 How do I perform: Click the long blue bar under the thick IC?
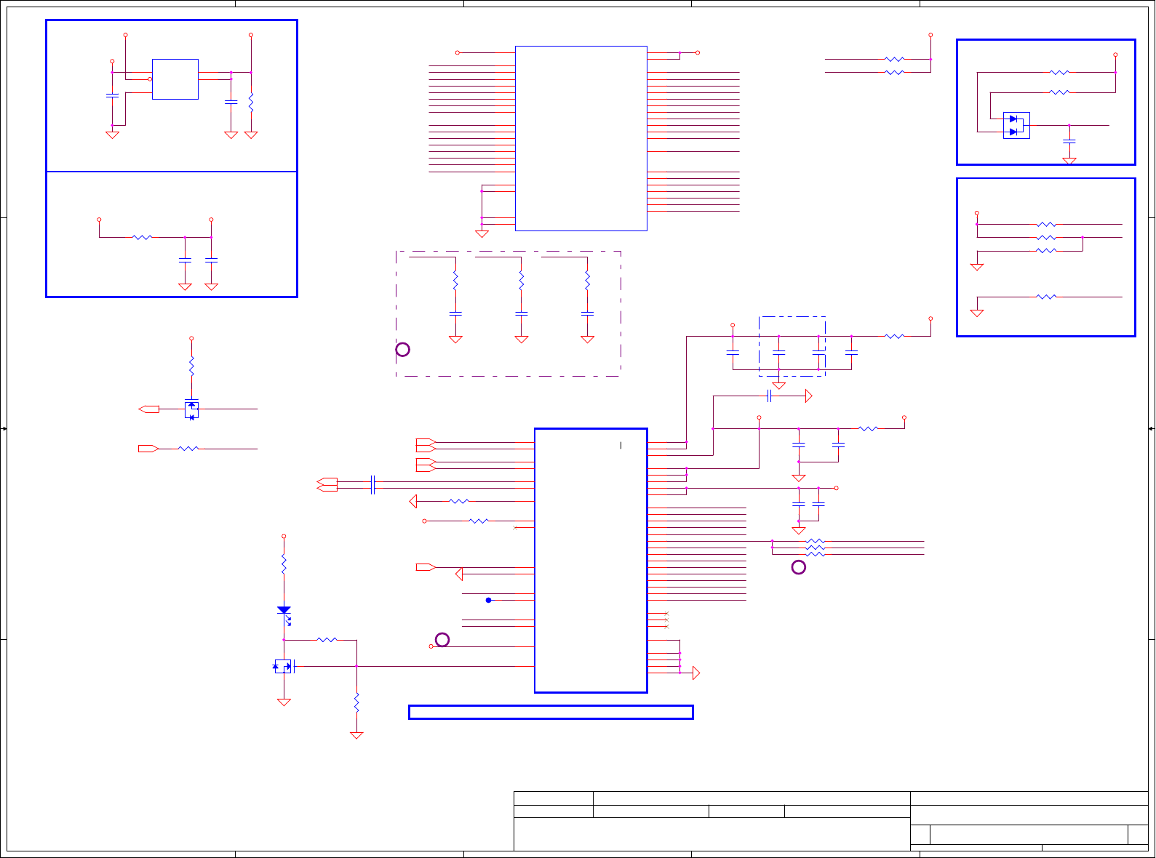pos(551,712)
